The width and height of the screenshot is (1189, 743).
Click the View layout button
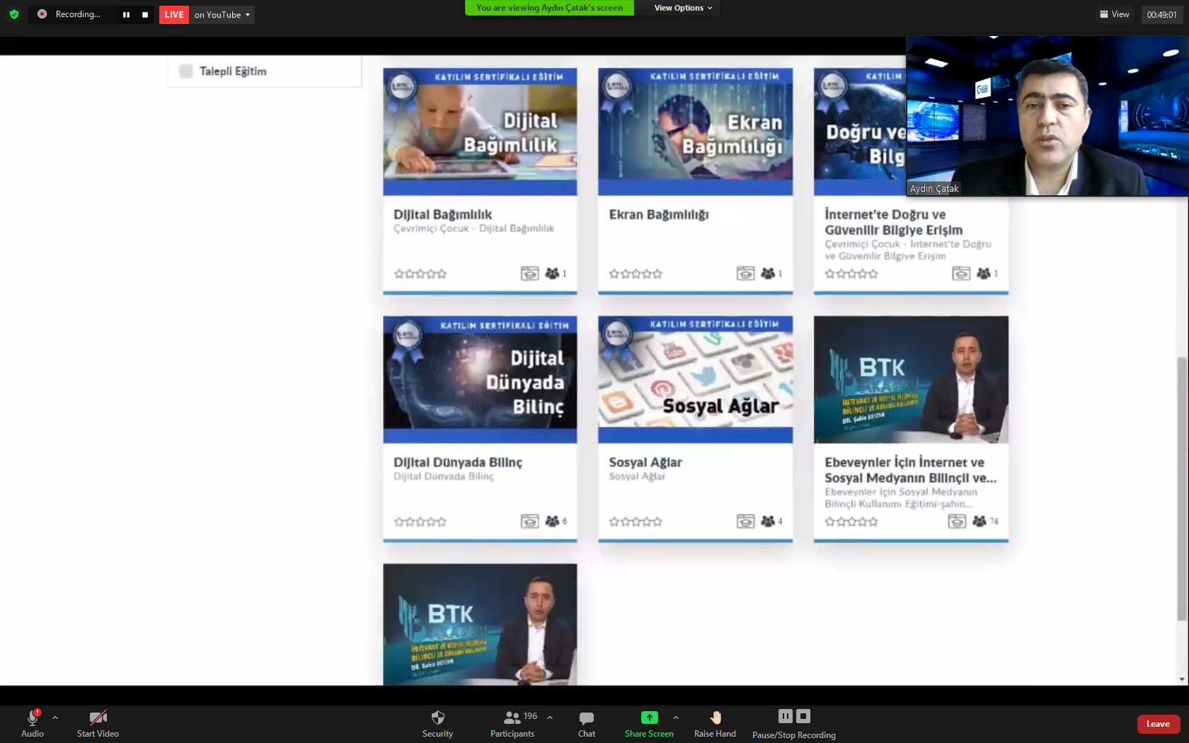pyautogui.click(x=1115, y=14)
